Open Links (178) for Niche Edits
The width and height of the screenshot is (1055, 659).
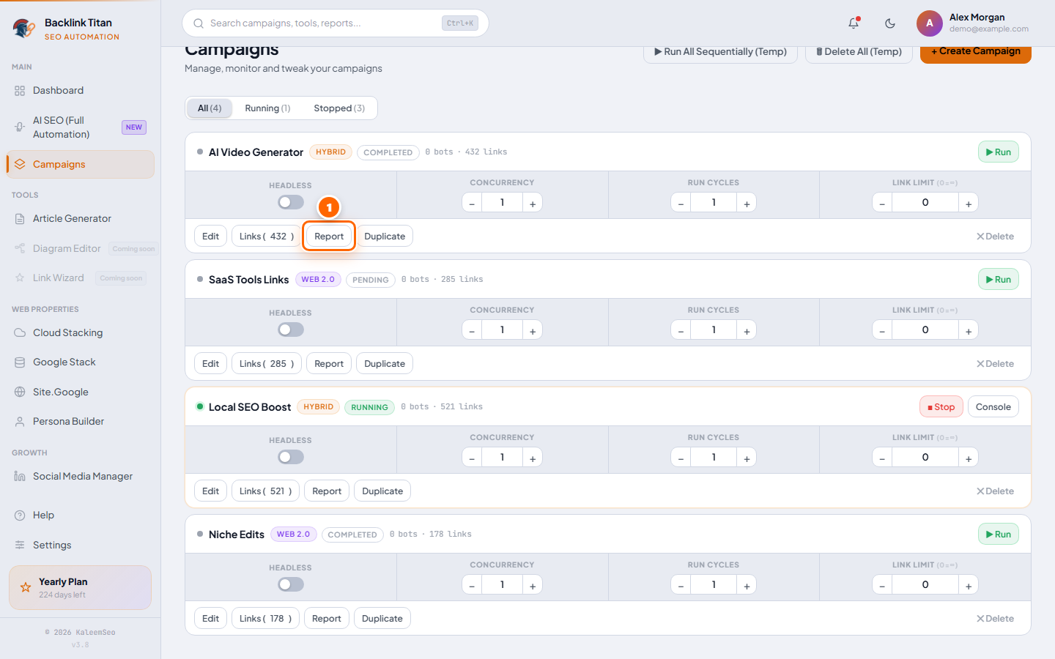point(265,619)
